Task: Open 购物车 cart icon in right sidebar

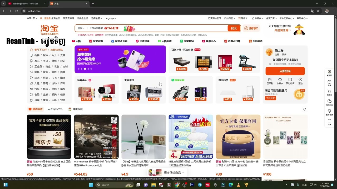Action: click(x=329, y=93)
